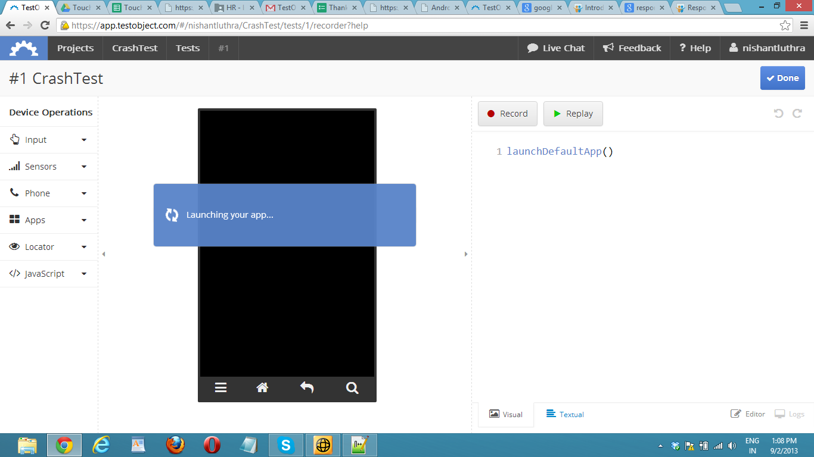Click the blue Done button

pyautogui.click(x=782, y=78)
